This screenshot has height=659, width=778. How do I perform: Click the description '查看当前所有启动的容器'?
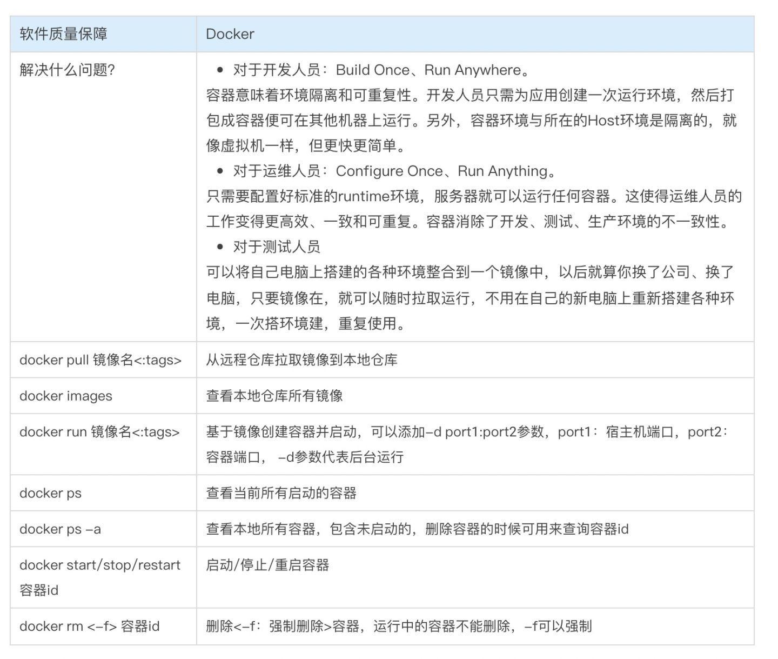coord(281,493)
